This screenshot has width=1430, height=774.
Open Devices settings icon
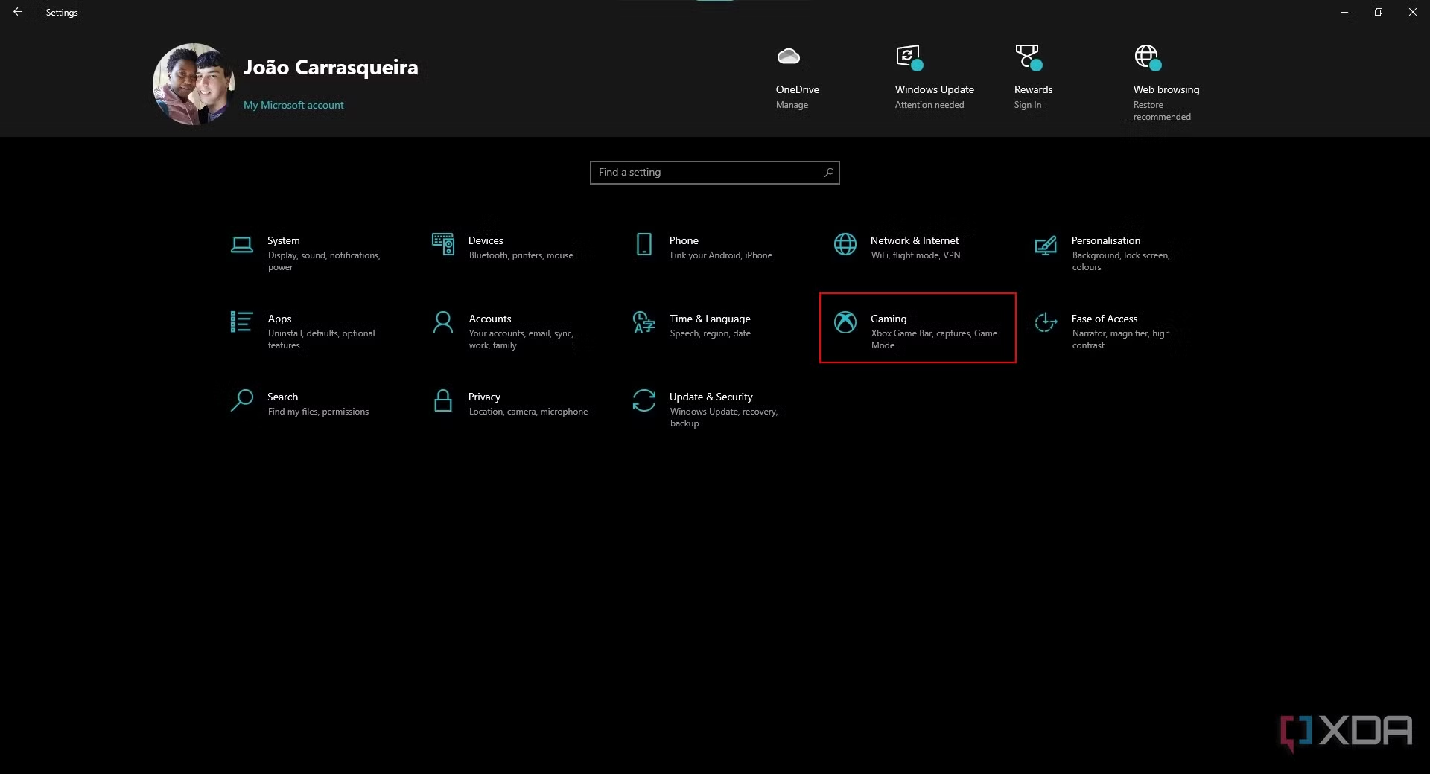[443, 243]
